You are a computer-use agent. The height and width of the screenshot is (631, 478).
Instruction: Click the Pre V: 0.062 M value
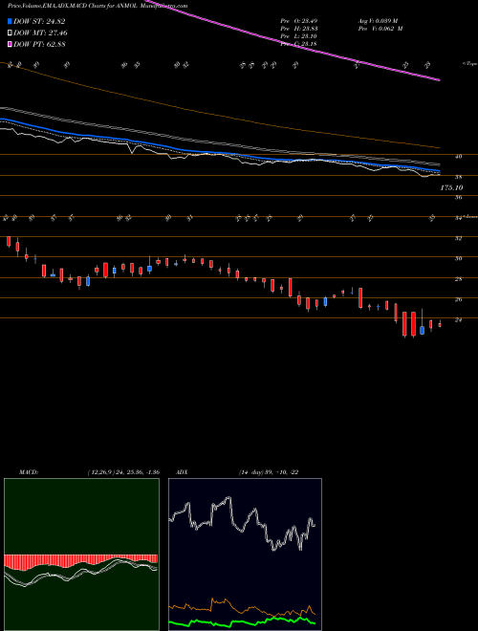tap(380, 28)
